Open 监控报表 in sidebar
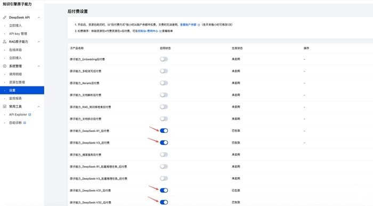373x206 pixels. click(x=15, y=98)
